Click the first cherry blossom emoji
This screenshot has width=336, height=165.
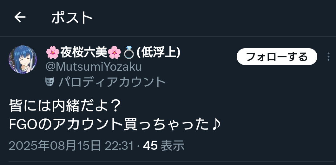pyautogui.click(x=53, y=52)
